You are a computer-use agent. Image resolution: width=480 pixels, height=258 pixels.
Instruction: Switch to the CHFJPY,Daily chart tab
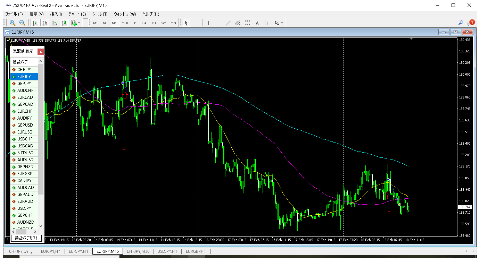tap(20, 251)
